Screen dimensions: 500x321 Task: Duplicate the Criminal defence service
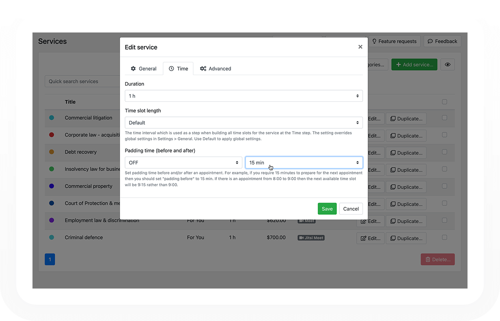pos(406,238)
